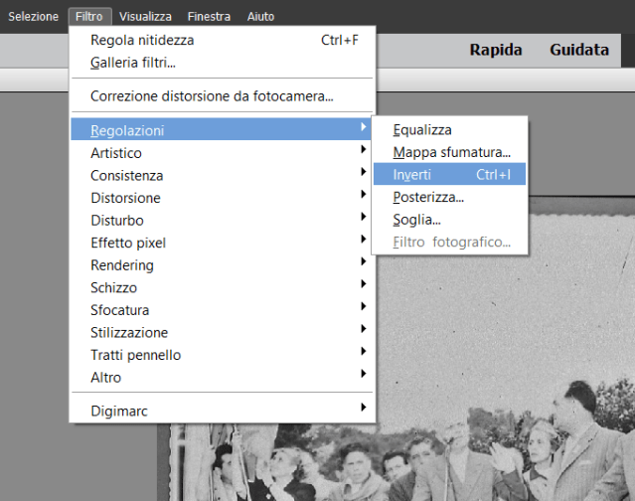The width and height of the screenshot is (635, 501).
Task: Expand the Distorsione filter submenu
Action: 125,198
